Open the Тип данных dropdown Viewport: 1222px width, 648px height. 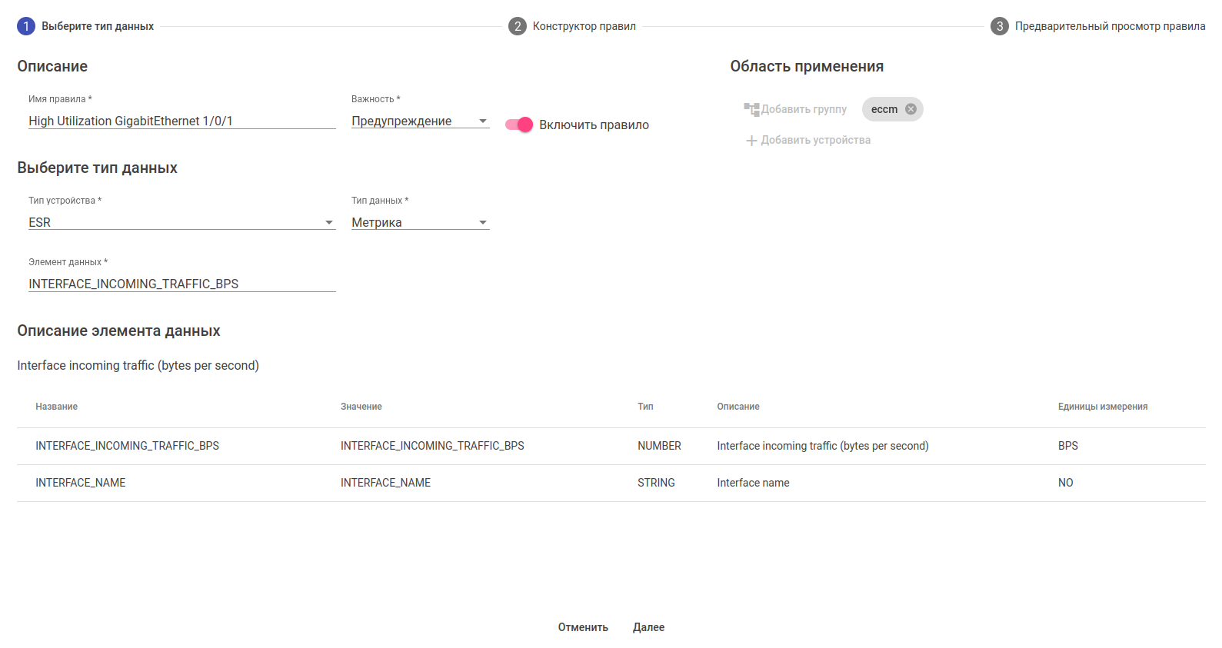tap(420, 223)
